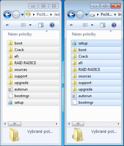Maximize the left Explorer window
The height and width of the screenshot is (146, 124).
pyautogui.click(x=43, y=6)
